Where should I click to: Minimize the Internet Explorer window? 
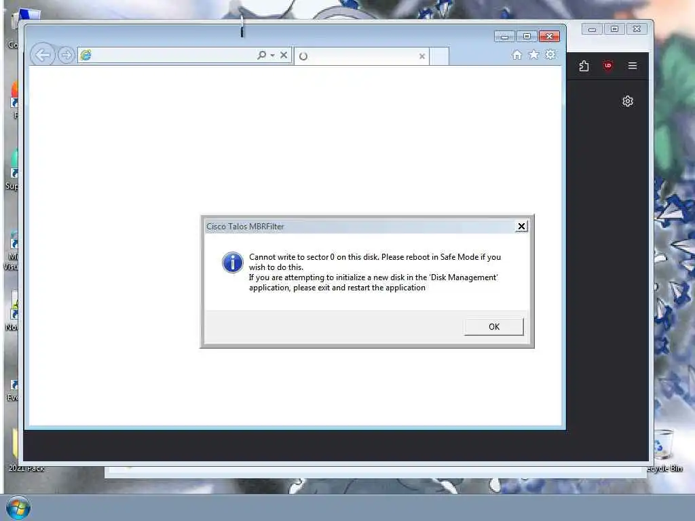(504, 37)
